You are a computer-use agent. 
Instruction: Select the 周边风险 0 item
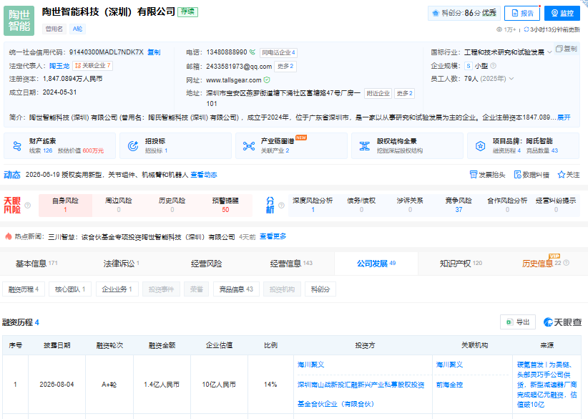point(119,206)
